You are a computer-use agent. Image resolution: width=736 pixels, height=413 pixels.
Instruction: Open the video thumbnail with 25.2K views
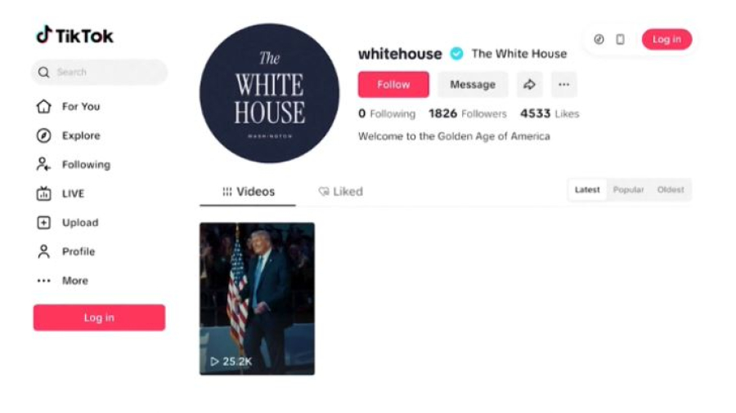point(258,299)
